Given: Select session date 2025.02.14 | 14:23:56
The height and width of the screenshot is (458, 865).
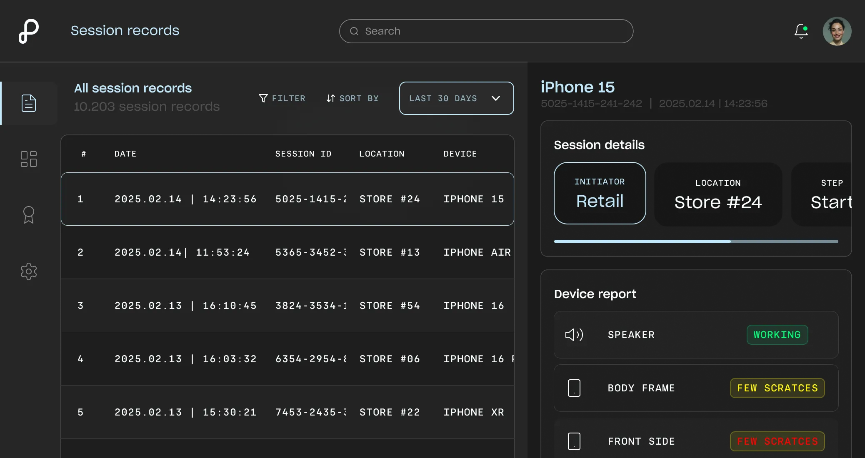Looking at the screenshot, I should (185, 199).
